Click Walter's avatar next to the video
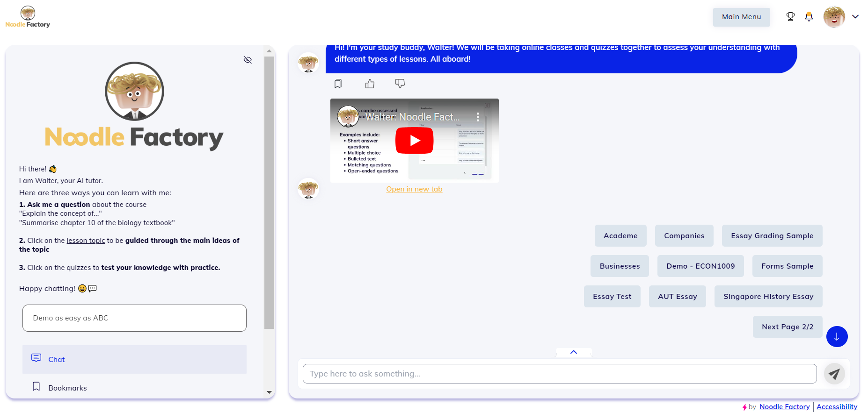868x412 pixels. point(308,189)
